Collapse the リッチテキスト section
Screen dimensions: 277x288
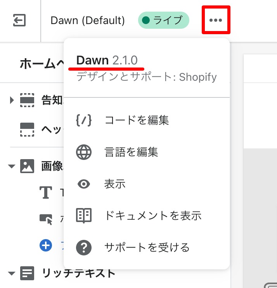[x=12, y=273]
